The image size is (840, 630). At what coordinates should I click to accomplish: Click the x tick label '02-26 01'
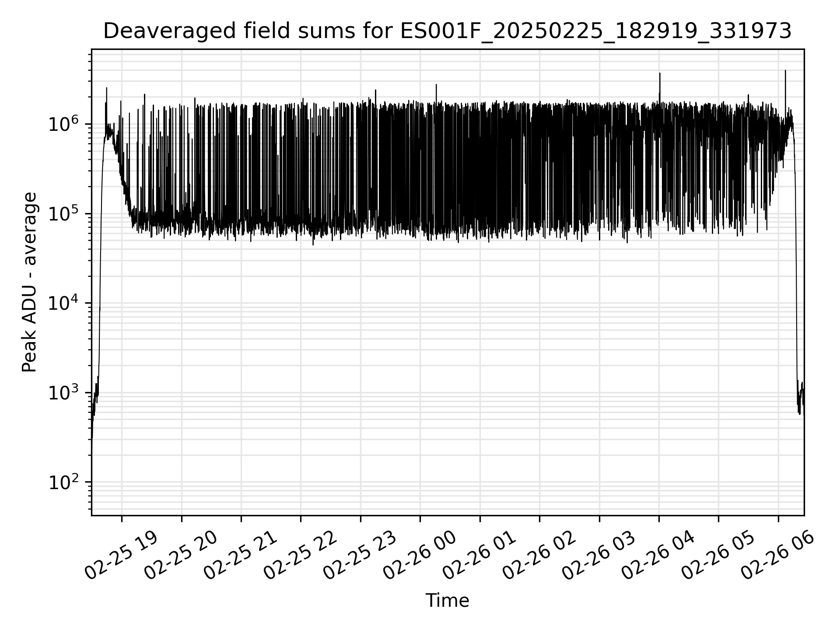click(479, 555)
